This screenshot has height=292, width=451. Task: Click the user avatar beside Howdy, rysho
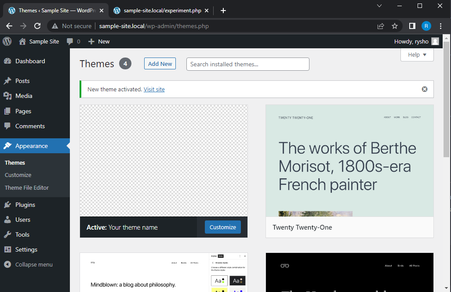[435, 41]
